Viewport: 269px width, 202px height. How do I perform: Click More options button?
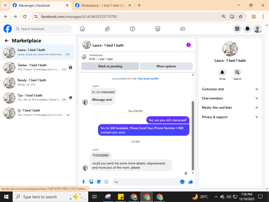coord(166,66)
